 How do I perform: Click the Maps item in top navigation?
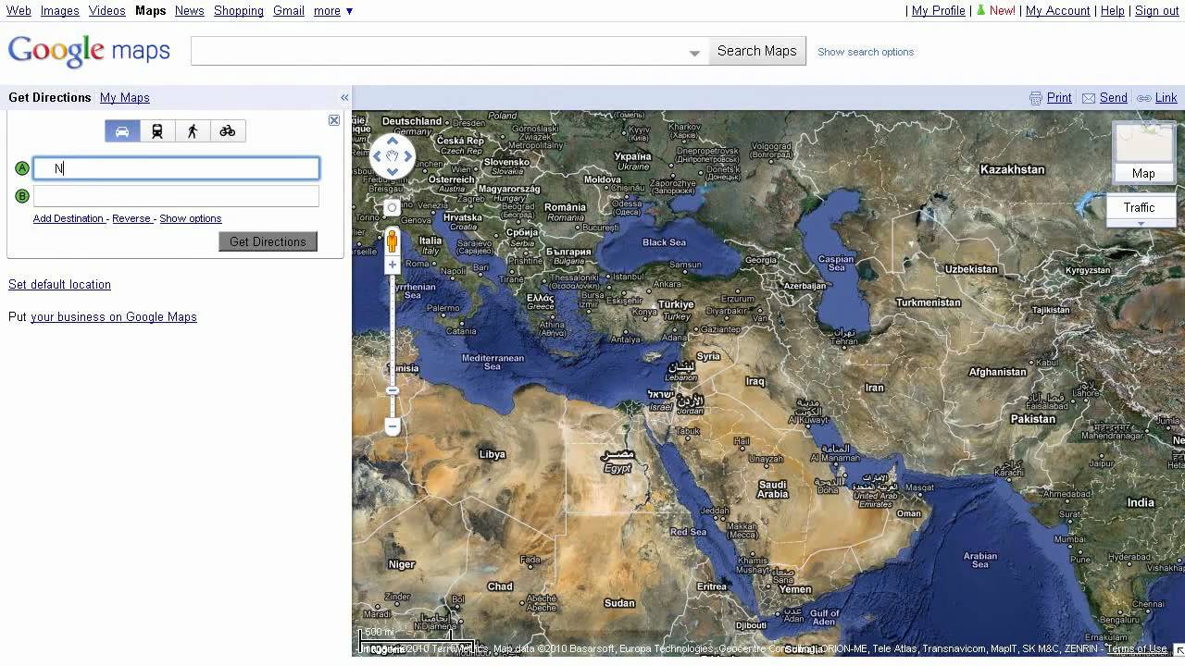tap(150, 11)
